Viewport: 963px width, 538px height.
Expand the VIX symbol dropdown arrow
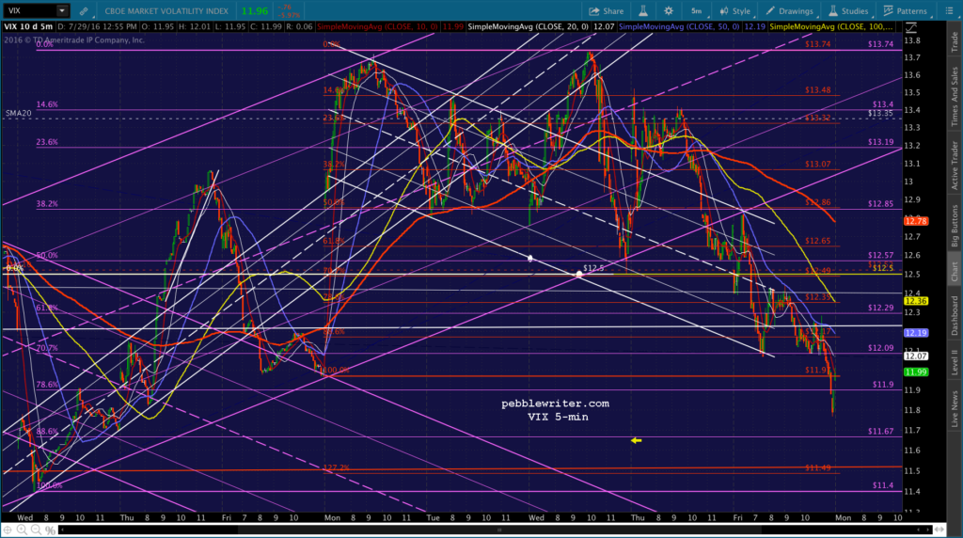point(62,11)
